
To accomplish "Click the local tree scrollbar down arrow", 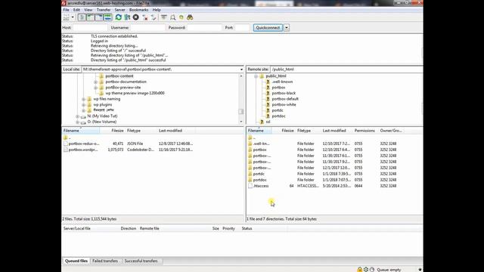I will click(x=241, y=122).
